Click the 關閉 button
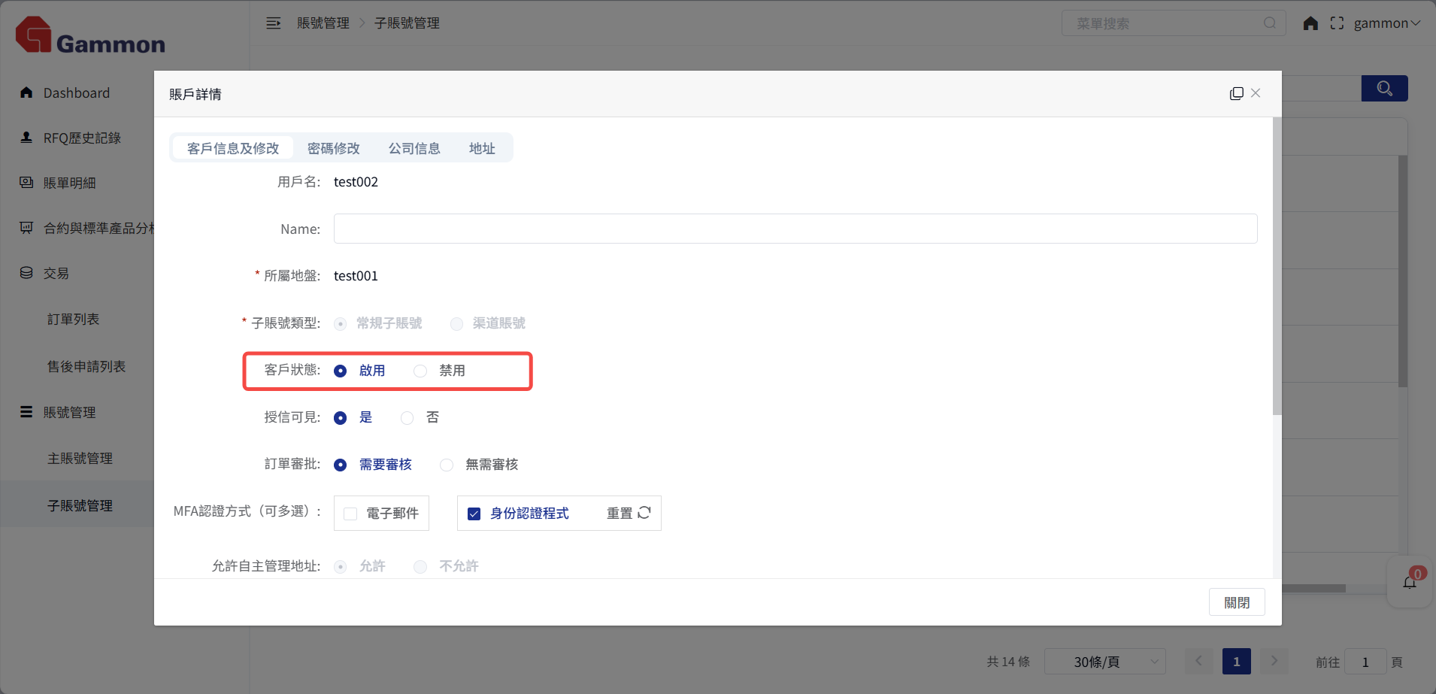Image resolution: width=1436 pixels, height=694 pixels. [1236, 602]
